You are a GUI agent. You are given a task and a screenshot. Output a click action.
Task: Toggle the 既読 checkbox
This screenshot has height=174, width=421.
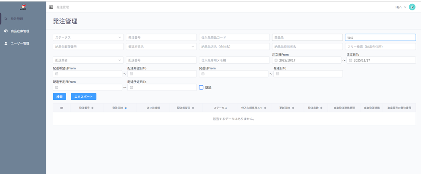coord(201,87)
